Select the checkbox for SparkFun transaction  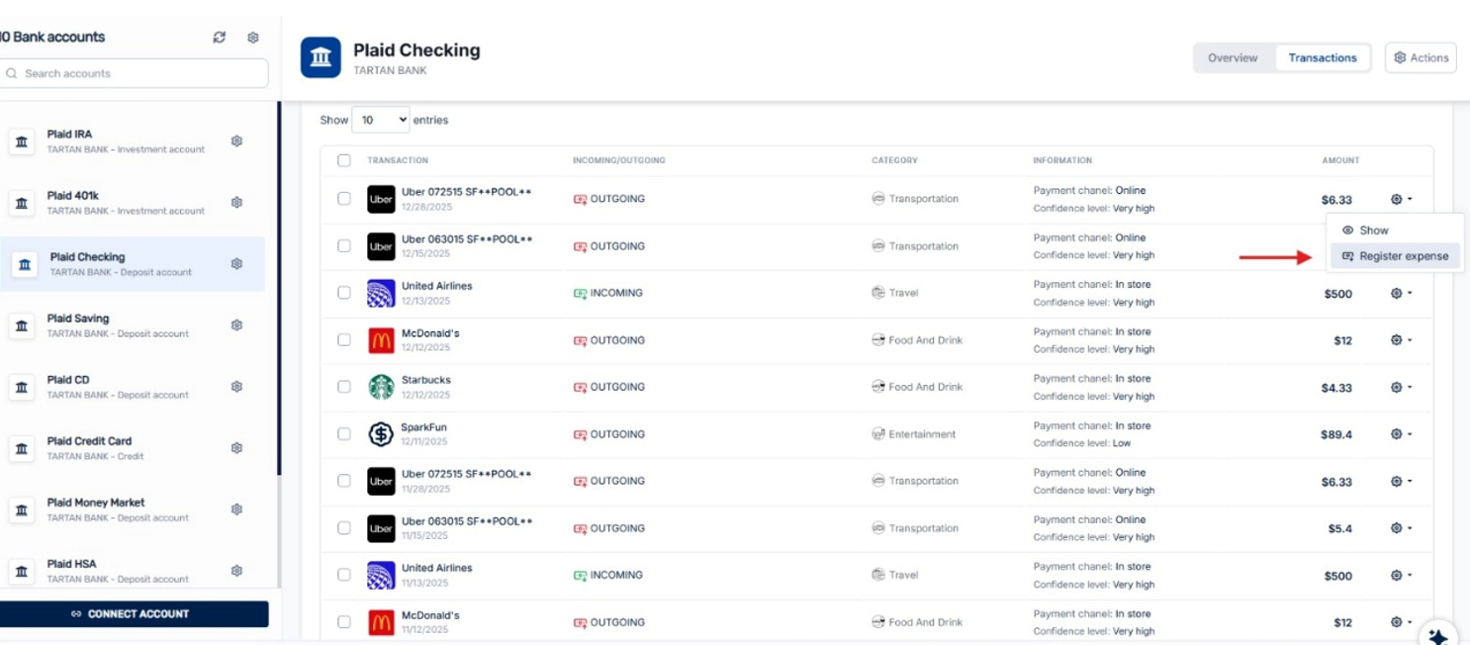click(344, 434)
